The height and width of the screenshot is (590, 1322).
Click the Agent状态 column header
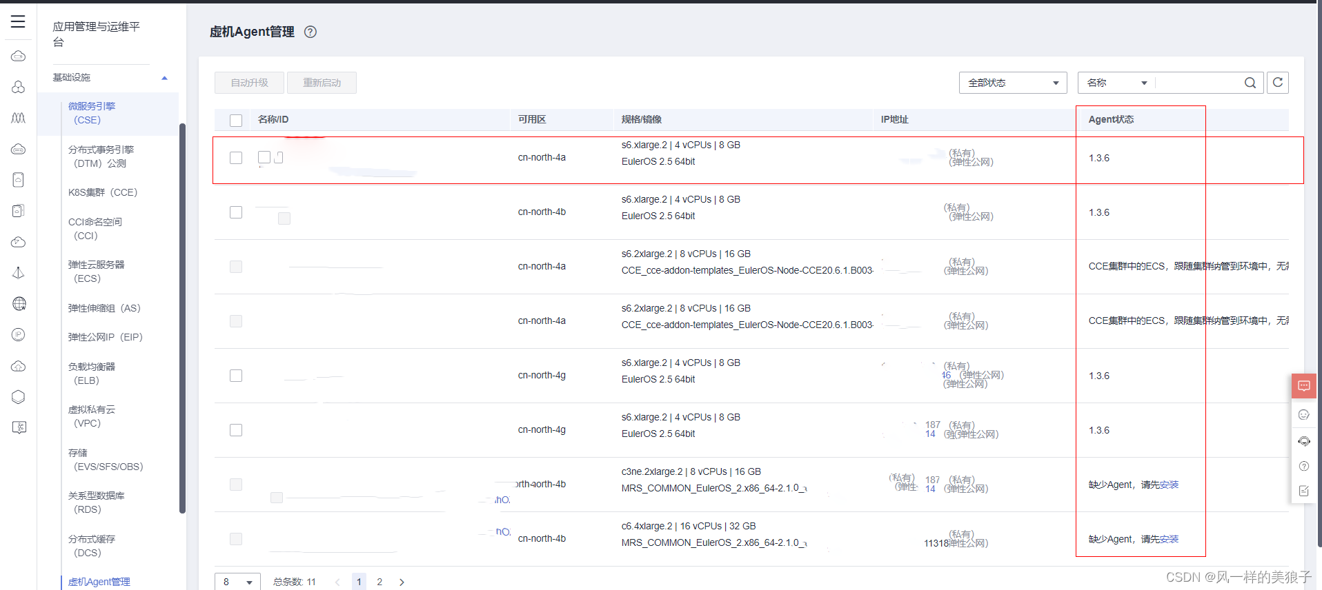[1111, 119]
